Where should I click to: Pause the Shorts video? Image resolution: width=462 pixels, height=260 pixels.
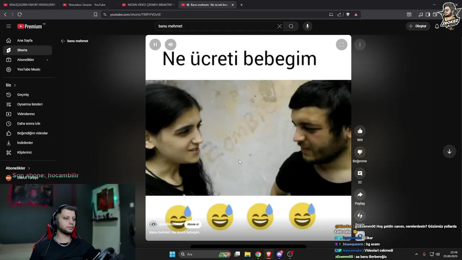[155, 44]
